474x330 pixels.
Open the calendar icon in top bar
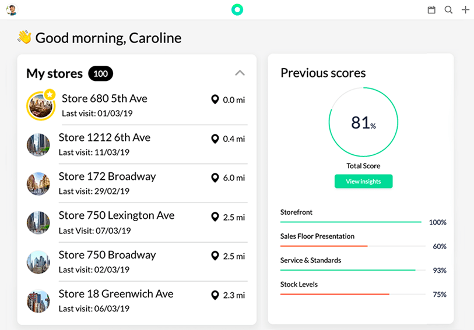431,10
